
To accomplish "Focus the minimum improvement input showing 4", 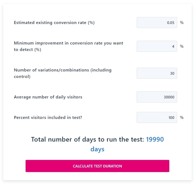I will coord(157,46).
